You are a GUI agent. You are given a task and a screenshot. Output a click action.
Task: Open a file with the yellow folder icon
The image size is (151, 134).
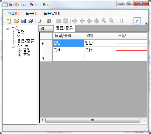16,21
